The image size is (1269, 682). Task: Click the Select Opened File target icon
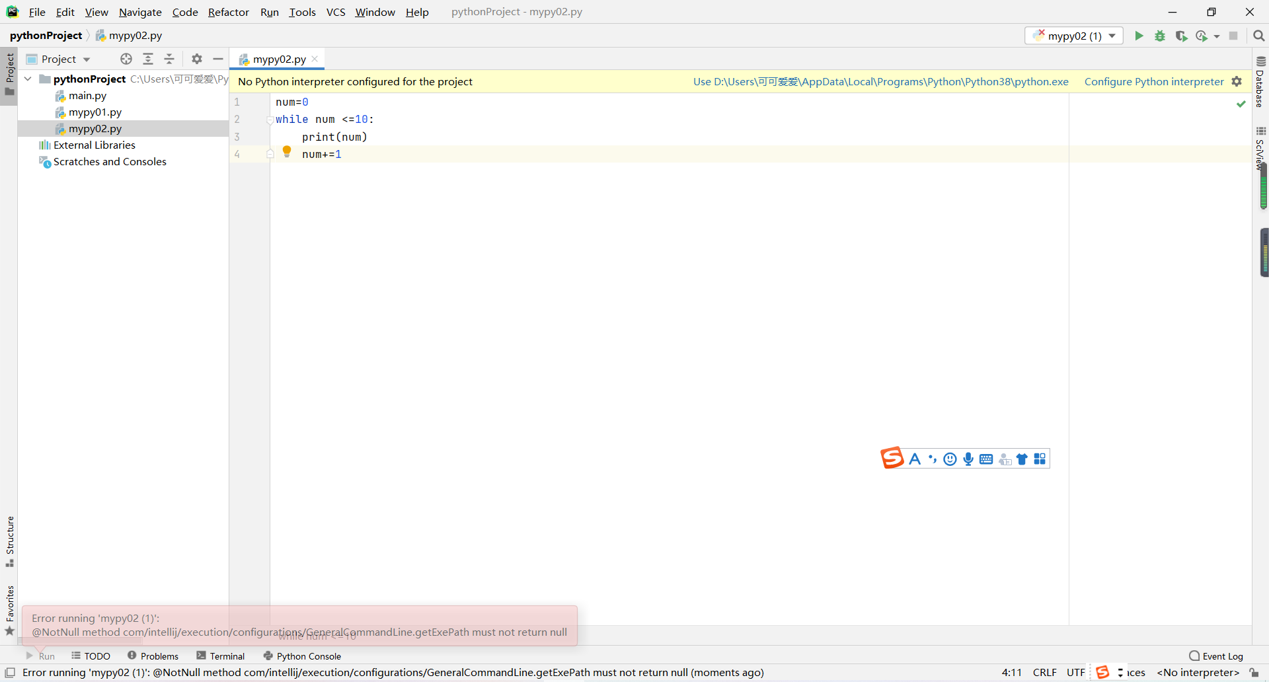pyautogui.click(x=126, y=59)
